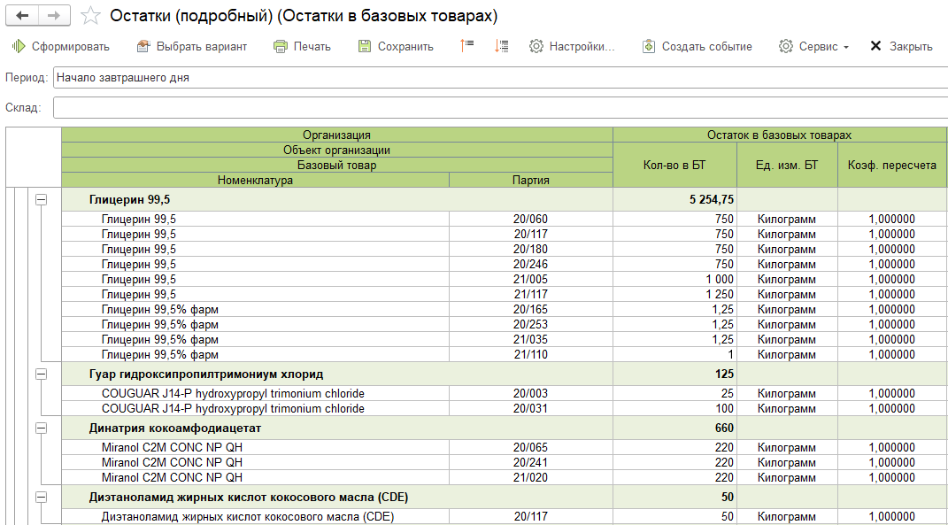Save the report with Сохранить

click(x=396, y=47)
